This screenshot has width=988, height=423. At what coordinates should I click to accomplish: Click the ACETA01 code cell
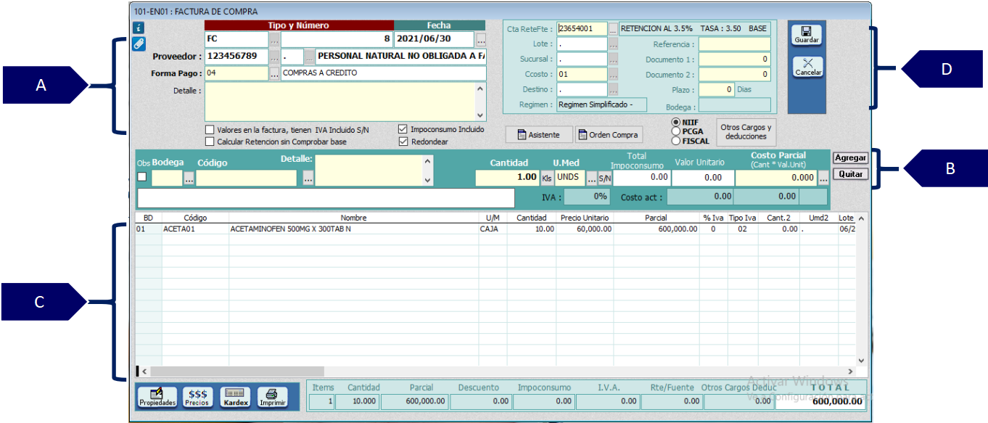[196, 229]
